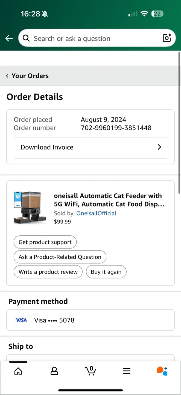The image size is (181, 395).
Task: Launch the Rufus AI assistant icon
Action: [x=162, y=371]
